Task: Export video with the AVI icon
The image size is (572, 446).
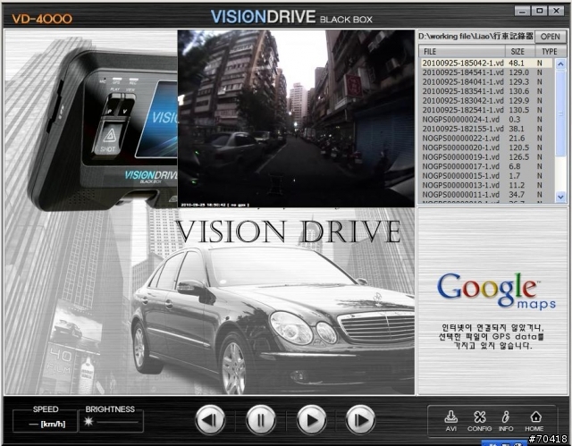Action: point(450,421)
